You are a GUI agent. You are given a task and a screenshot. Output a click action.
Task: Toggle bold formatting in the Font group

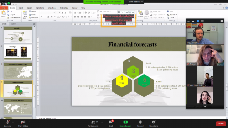tap(41, 17)
